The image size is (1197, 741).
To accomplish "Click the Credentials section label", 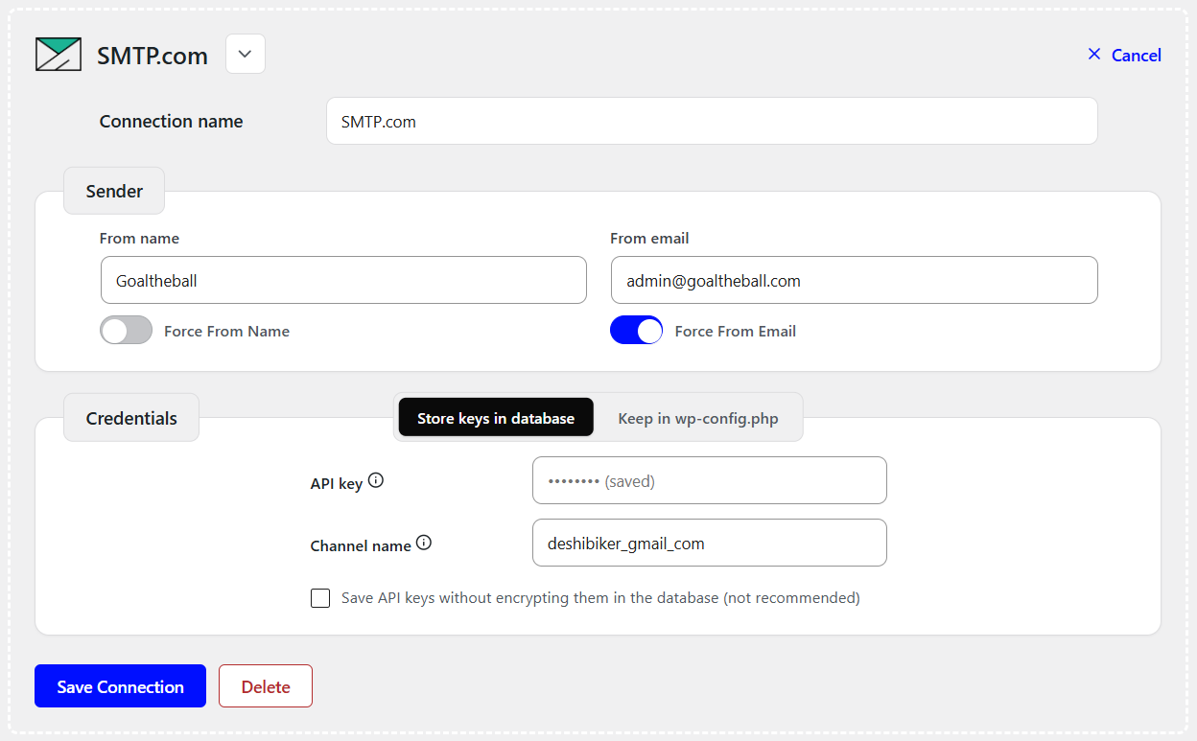I will click(131, 418).
